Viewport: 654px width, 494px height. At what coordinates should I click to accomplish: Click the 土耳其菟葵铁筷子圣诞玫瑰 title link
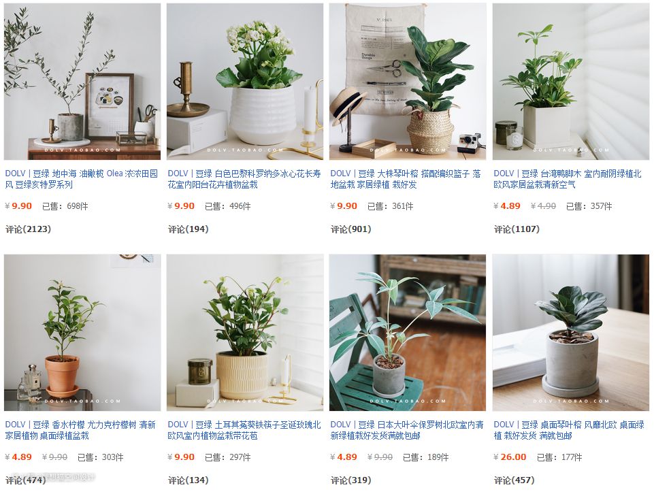point(244,430)
